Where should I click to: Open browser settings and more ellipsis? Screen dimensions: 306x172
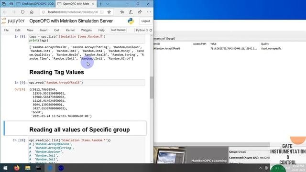pos(149,12)
